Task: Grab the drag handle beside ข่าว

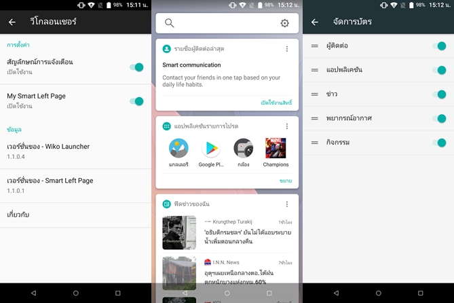Action: 314,94
